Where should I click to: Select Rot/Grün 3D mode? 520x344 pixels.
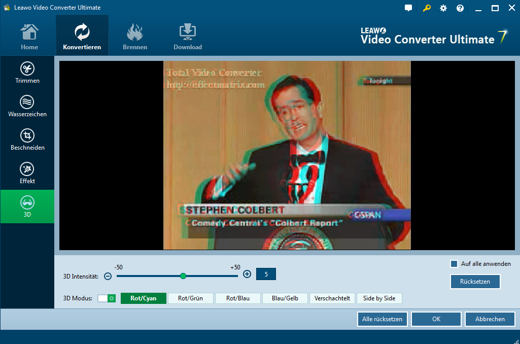(190, 298)
